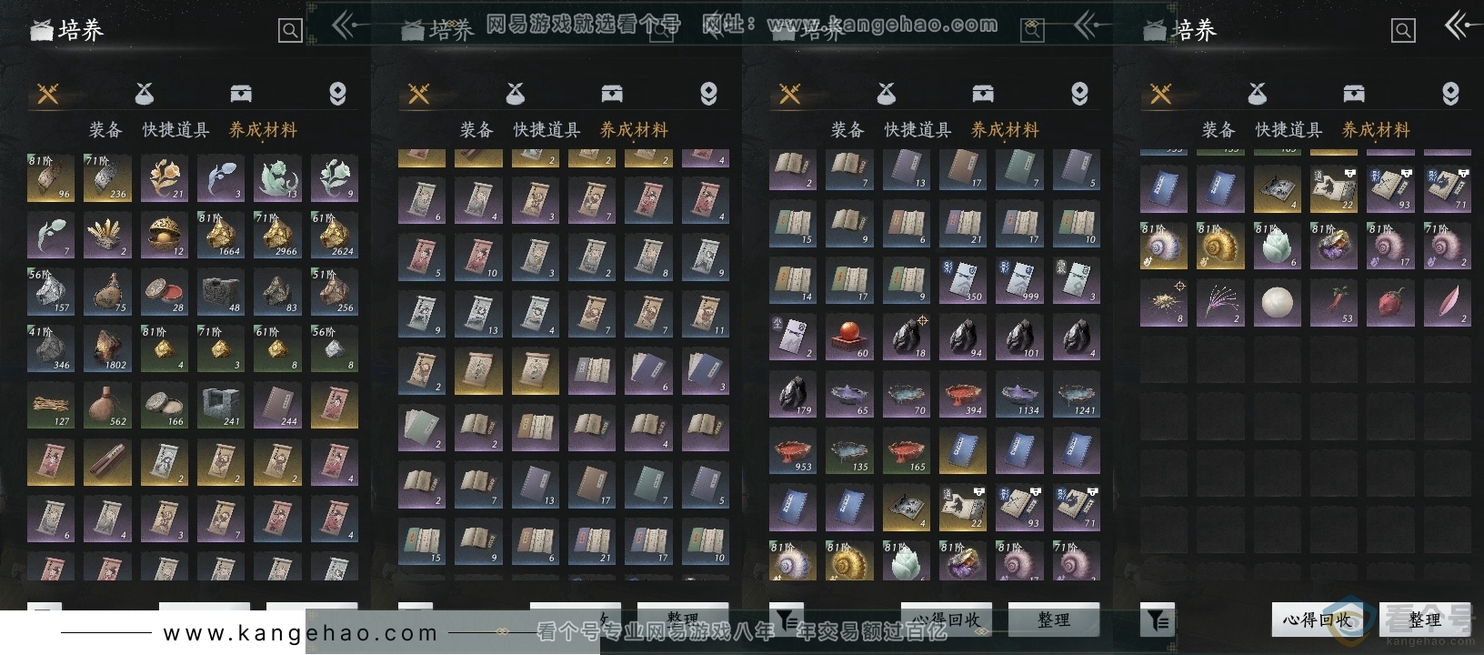
Task: Select red bowl item with count 953
Action: (x=793, y=450)
